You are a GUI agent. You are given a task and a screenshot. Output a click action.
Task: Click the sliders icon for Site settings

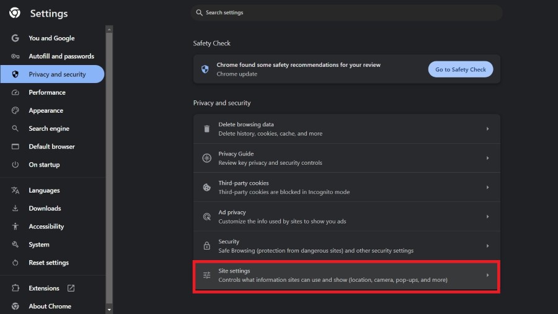206,275
